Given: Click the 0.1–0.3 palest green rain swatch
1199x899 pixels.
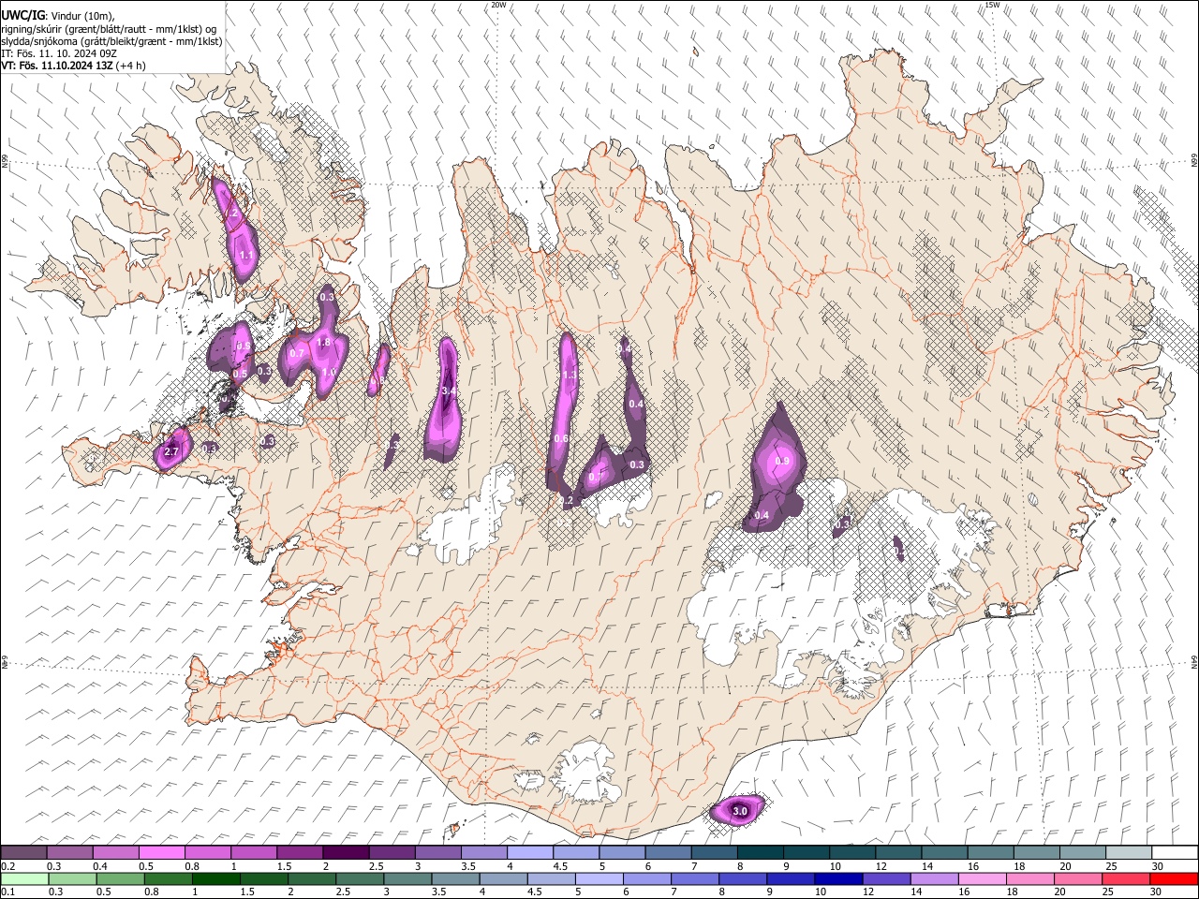Looking at the screenshot, I should (x=24, y=878).
